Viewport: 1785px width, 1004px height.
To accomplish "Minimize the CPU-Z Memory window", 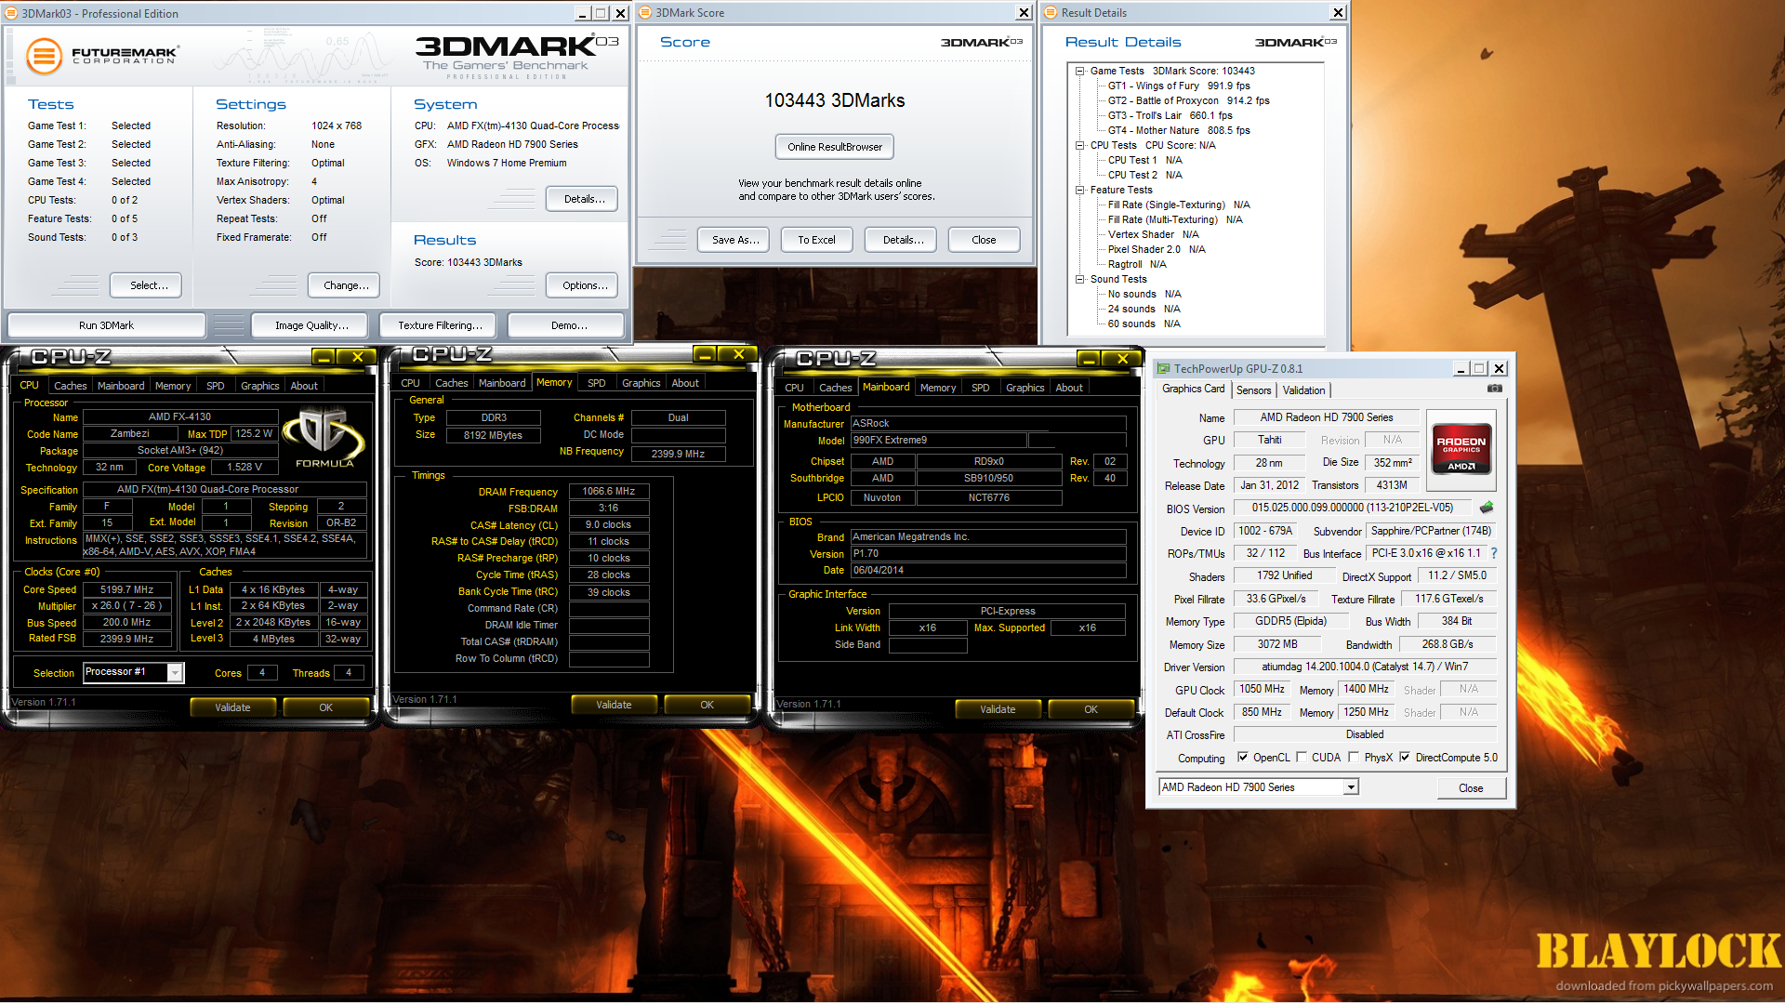I will pos(705,354).
